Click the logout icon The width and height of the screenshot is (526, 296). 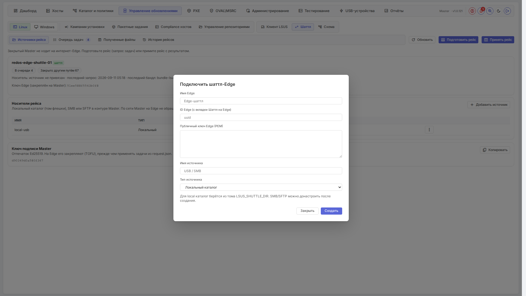(507, 11)
